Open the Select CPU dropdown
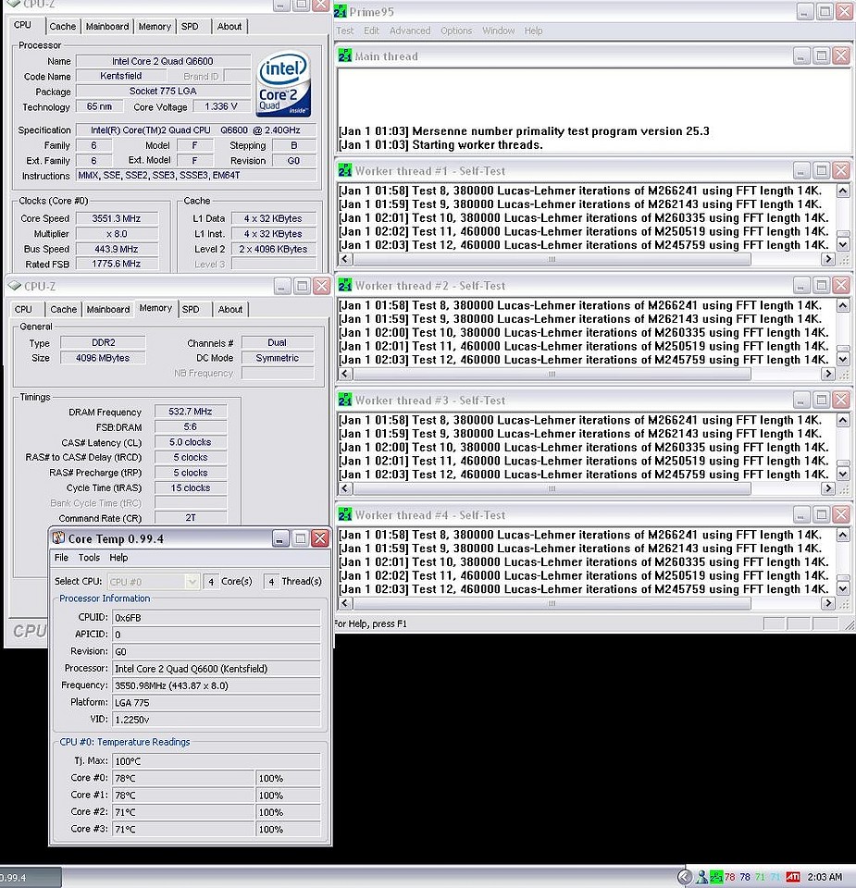 [192, 581]
